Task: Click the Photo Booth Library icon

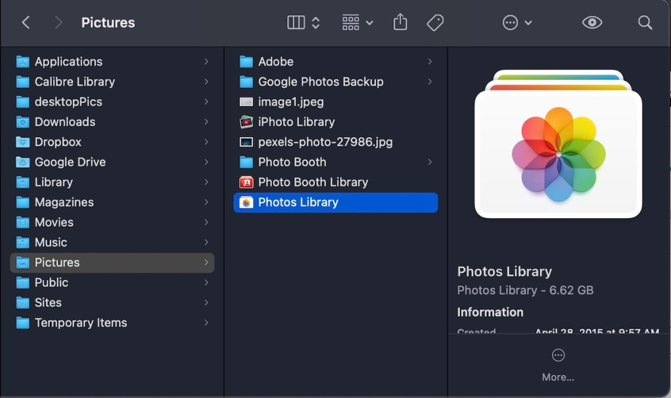Action: click(246, 182)
